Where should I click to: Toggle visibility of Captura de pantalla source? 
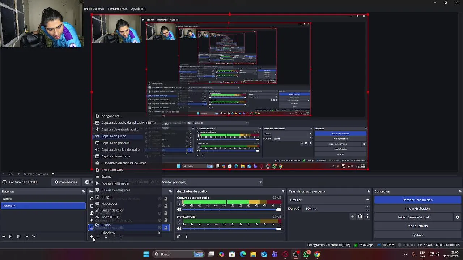[x=160, y=227]
